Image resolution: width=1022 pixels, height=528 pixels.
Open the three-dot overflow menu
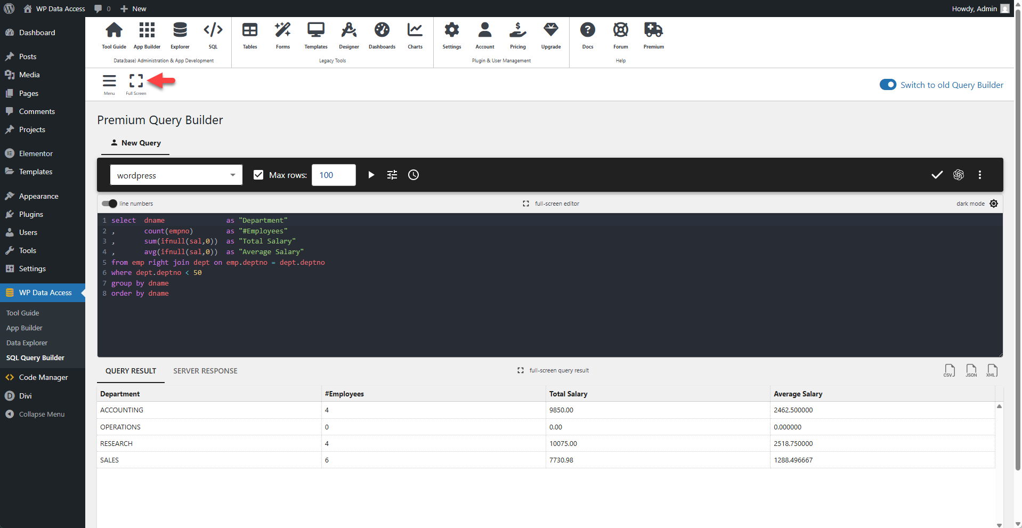click(x=979, y=175)
